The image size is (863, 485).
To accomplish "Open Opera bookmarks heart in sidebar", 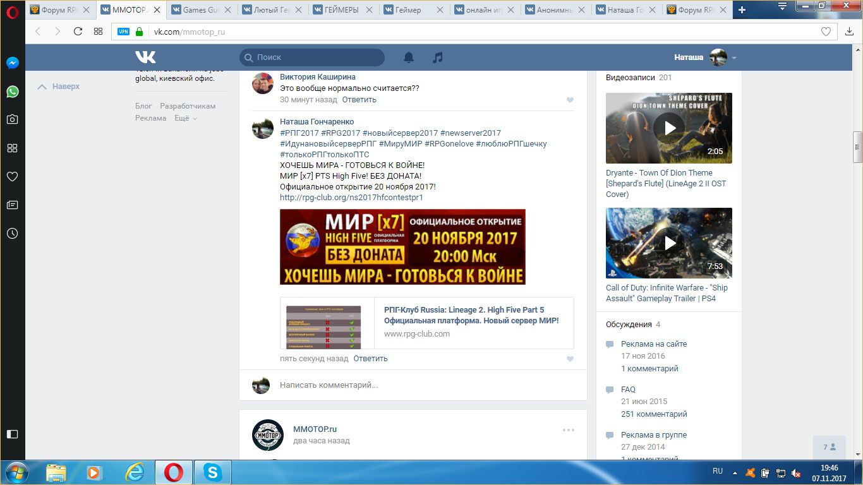I will (x=12, y=176).
